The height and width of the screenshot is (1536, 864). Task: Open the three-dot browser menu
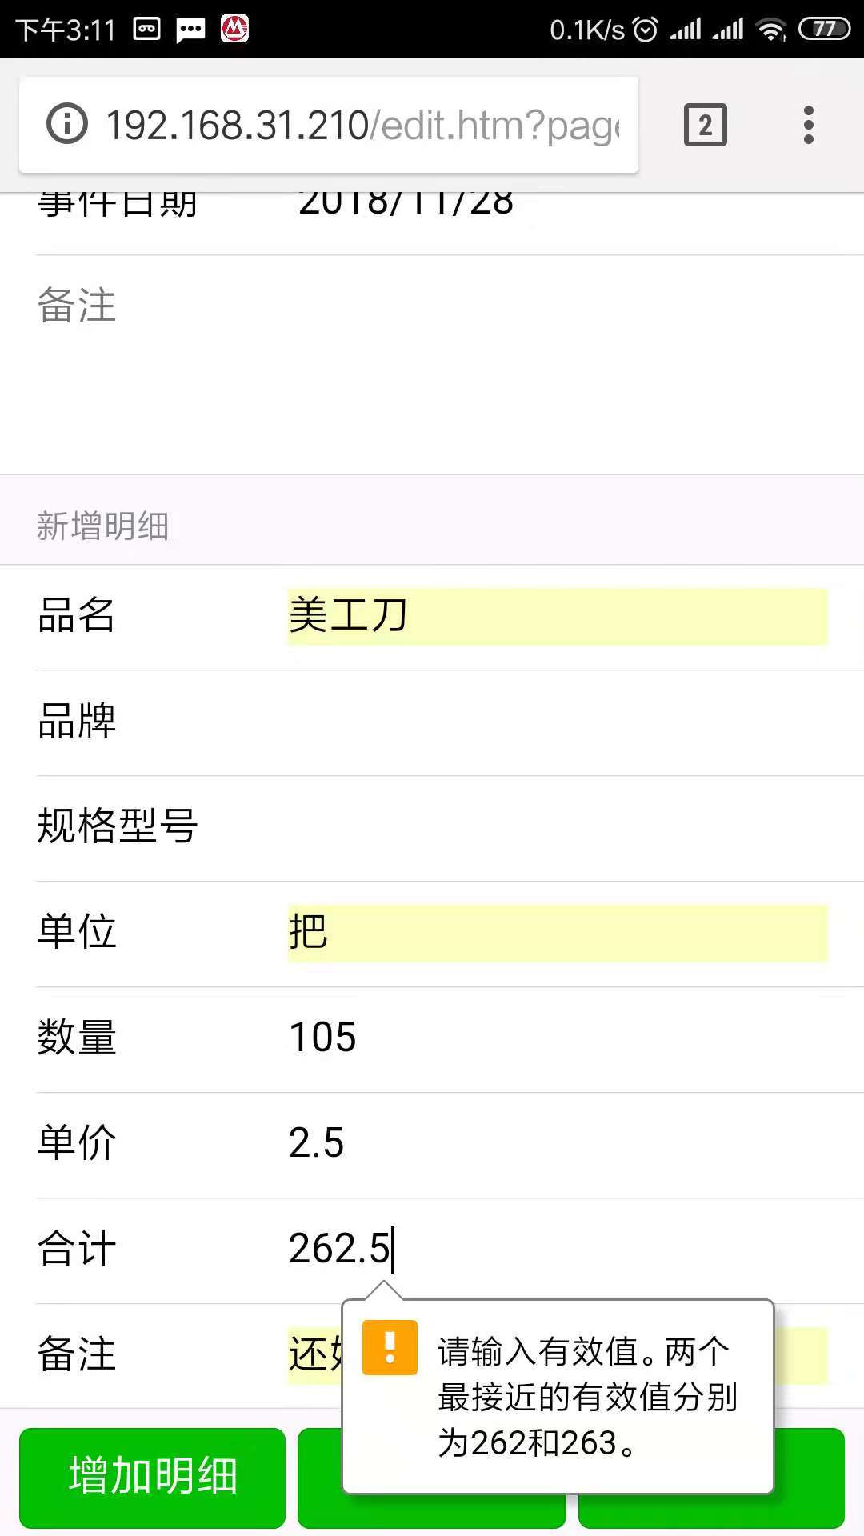pyautogui.click(x=809, y=125)
